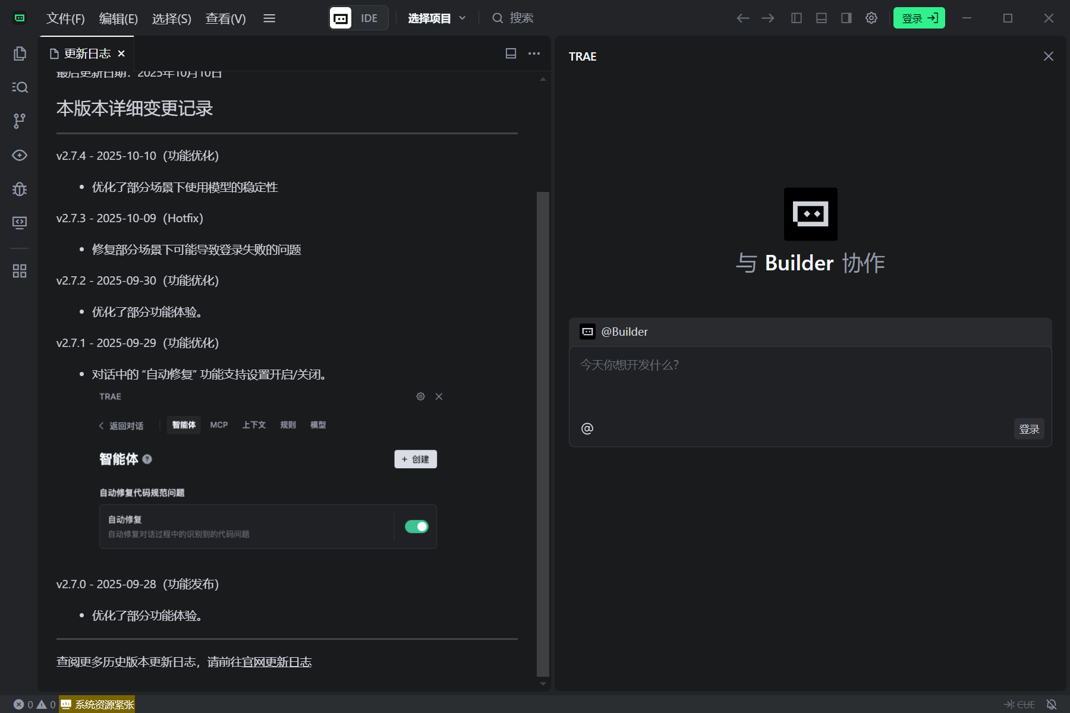Screen dimensions: 1070x713
Task: Click the 登录 button in chat box
Action: pyautogui.click(x=1029, y=429)
